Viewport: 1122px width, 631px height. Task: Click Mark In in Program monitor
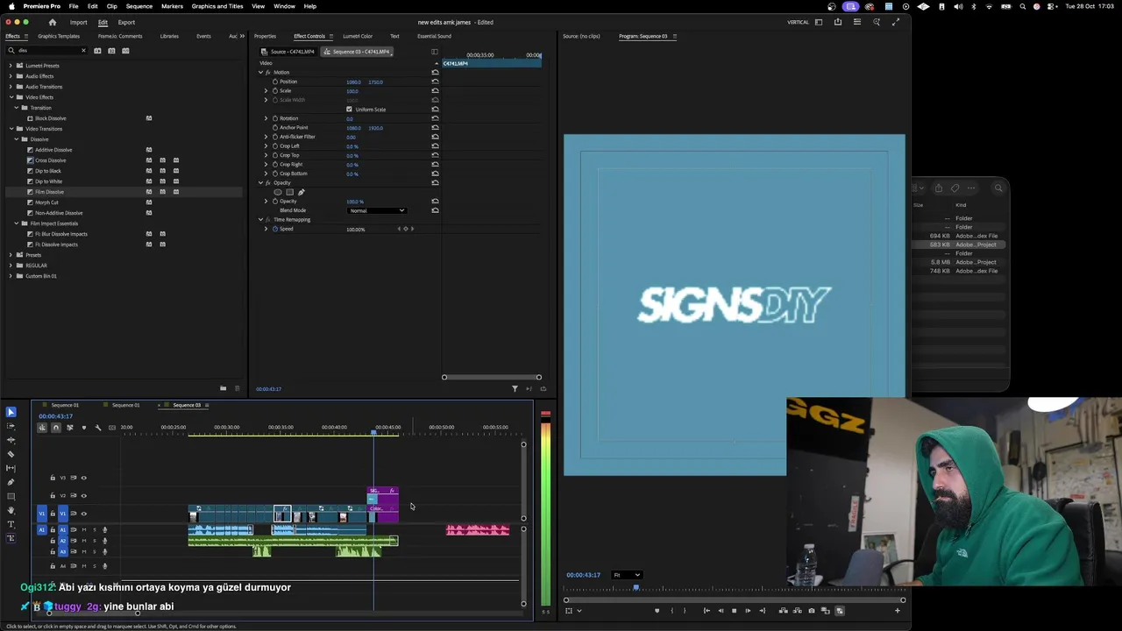point(672,611)
